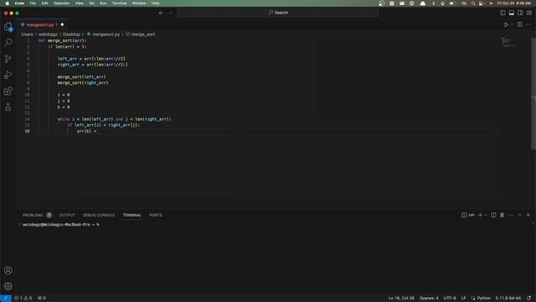The image size is (536, 302).
Task: Switch to the Debug Console tab
Action: point(99,215)
